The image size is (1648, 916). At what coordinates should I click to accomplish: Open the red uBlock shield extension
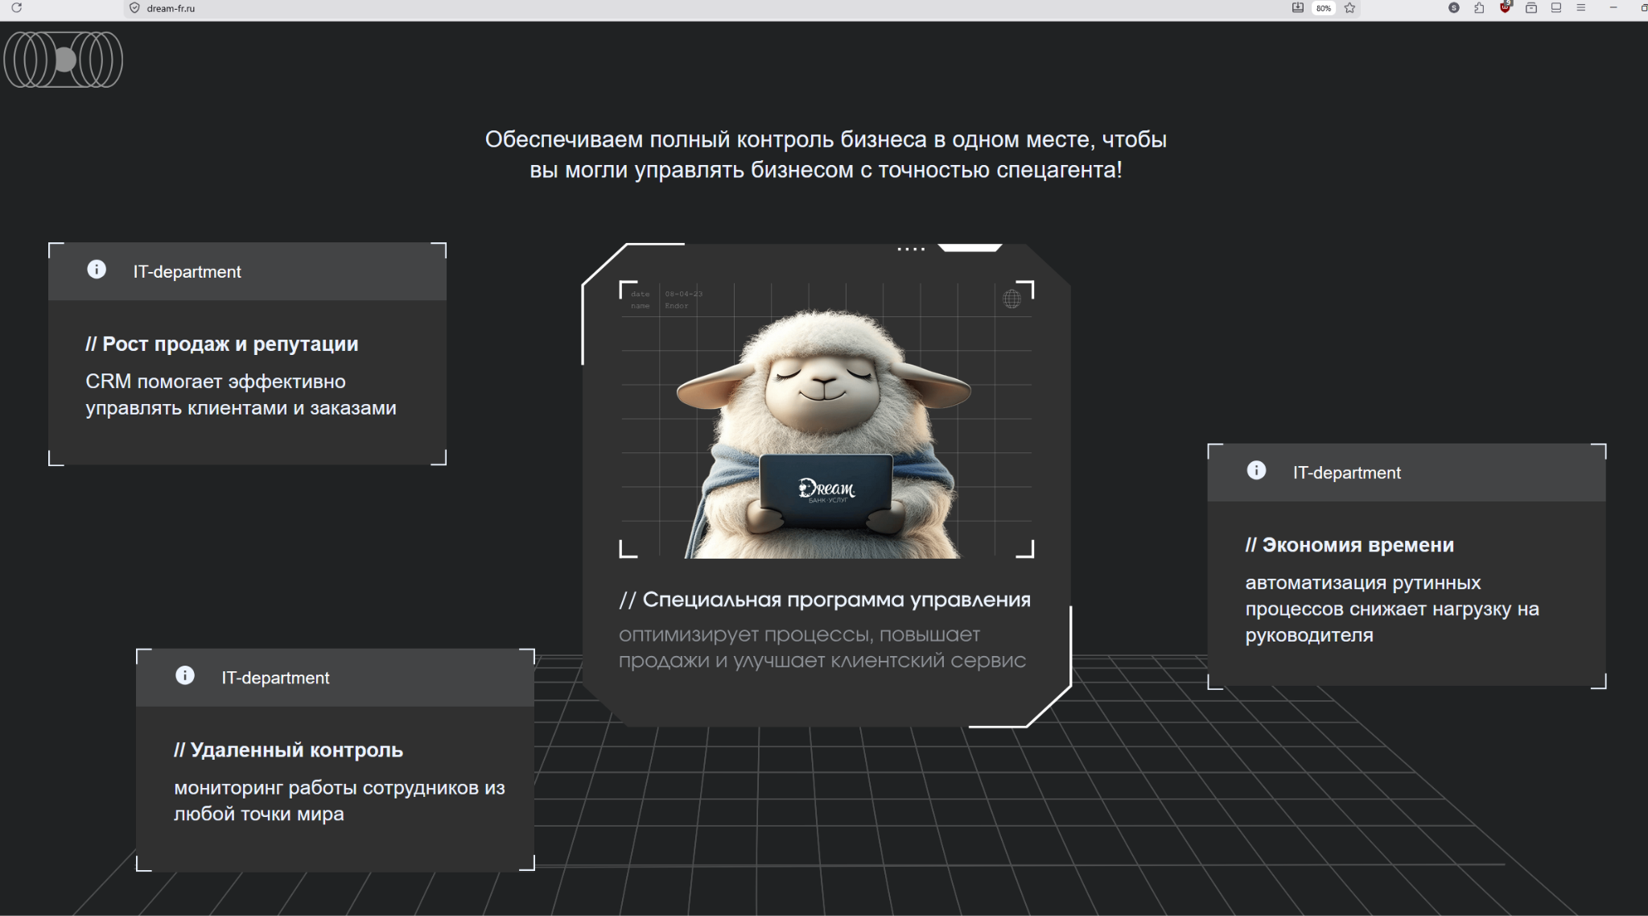coord(1505,7)
